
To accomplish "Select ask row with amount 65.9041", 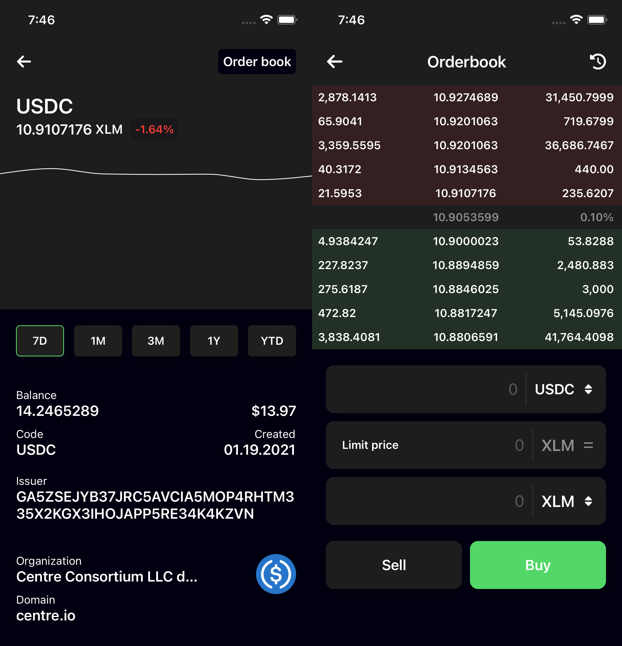I will tap(467, 121).
